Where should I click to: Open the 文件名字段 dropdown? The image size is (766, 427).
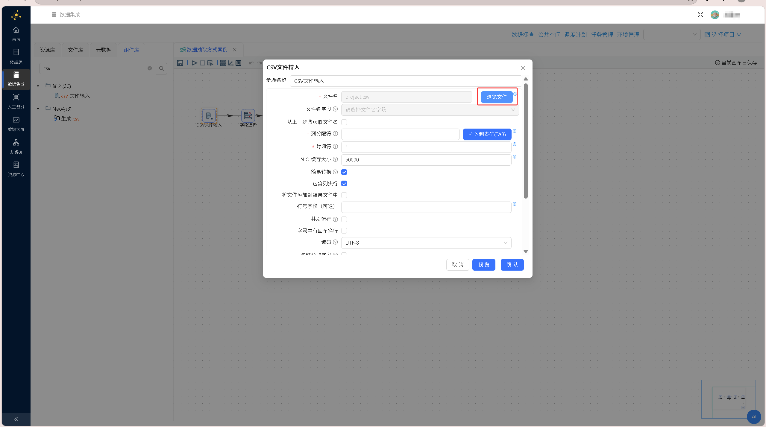(x=430, y=110)
